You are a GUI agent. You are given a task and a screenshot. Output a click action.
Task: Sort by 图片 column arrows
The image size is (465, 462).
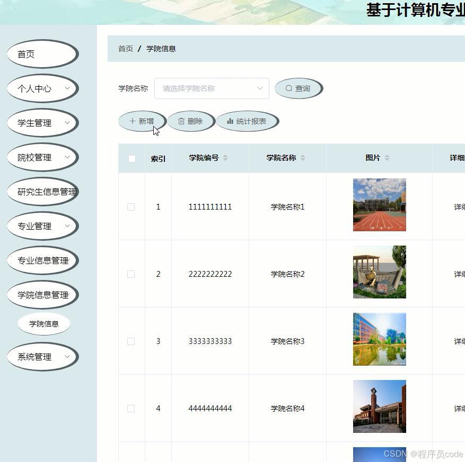pos(387,158)
